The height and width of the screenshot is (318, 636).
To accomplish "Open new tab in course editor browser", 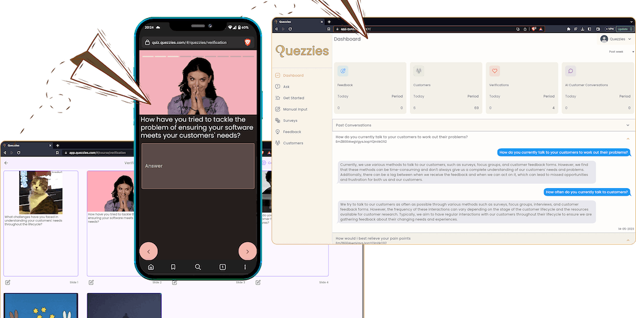I will tap(58, 145).
